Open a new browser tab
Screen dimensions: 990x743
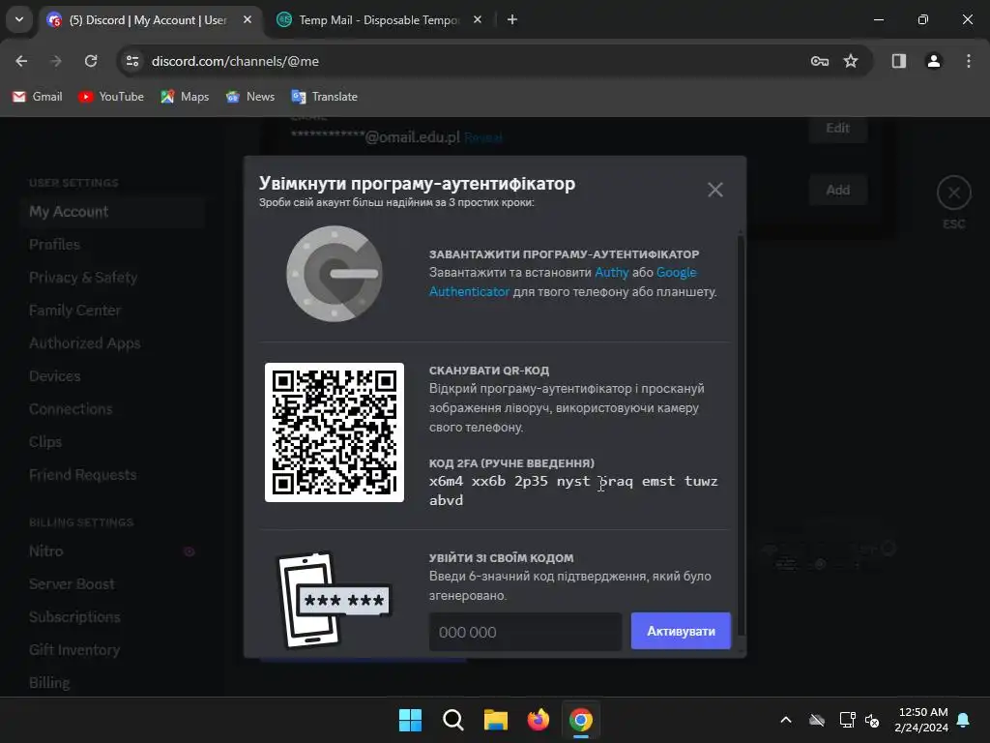512,20
